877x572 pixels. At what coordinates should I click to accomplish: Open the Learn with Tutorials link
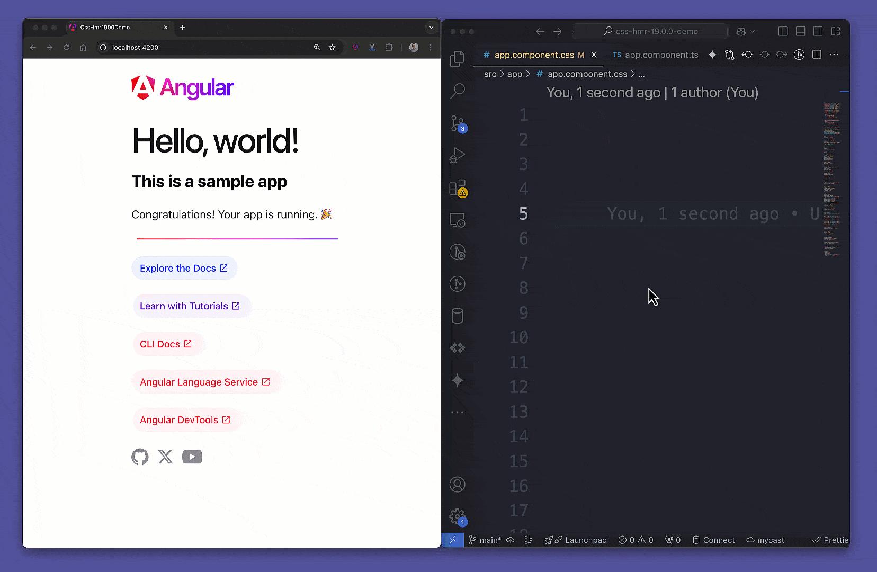(x=192, y=306)
